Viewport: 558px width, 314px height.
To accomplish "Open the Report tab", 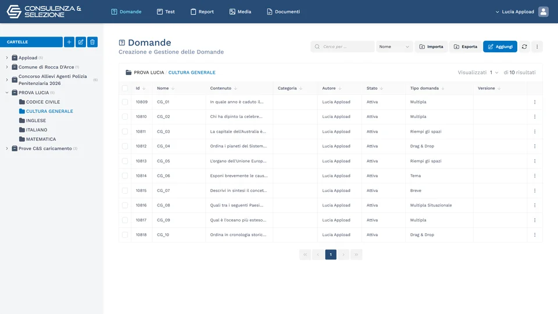I will pos(202,12).
